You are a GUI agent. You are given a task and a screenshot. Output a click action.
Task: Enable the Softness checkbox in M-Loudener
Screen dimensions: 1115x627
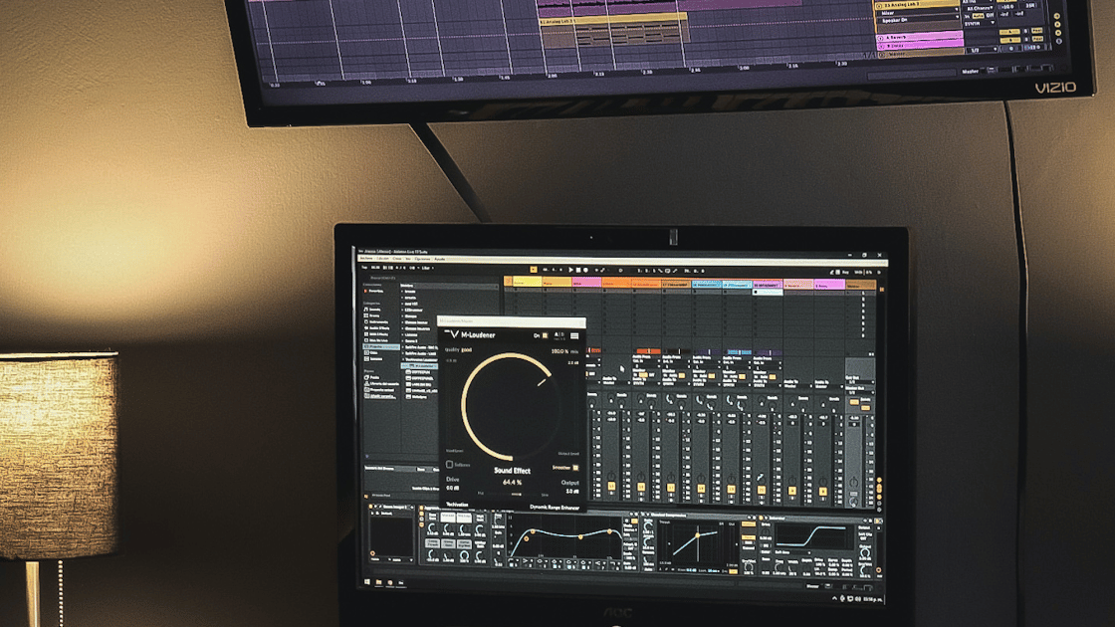coord(449,465)
